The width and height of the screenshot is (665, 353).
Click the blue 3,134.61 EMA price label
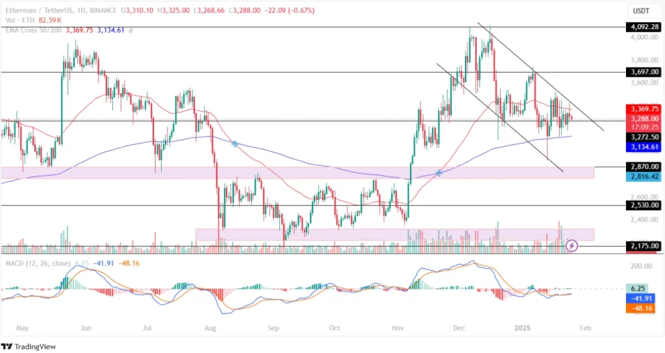coord(642,148)
